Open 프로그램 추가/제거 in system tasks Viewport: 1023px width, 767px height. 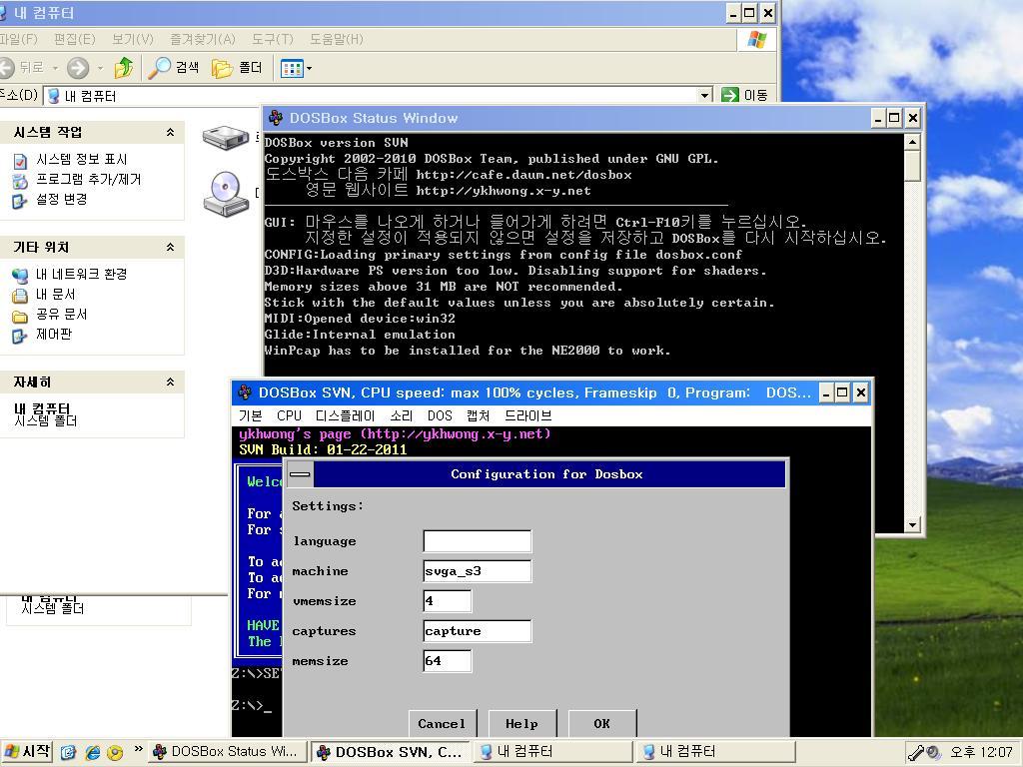pos(88,180)
